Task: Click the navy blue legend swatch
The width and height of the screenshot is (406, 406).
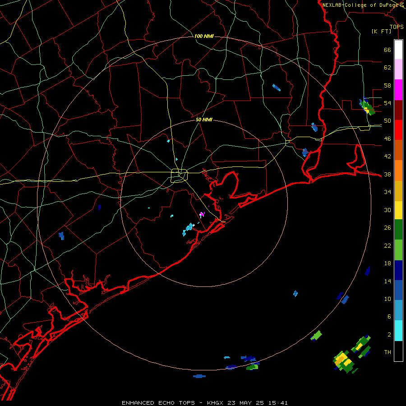Action: pos(398,270)
